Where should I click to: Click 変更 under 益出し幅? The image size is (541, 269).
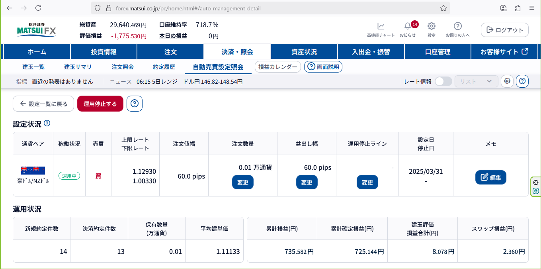pos(307,182)
